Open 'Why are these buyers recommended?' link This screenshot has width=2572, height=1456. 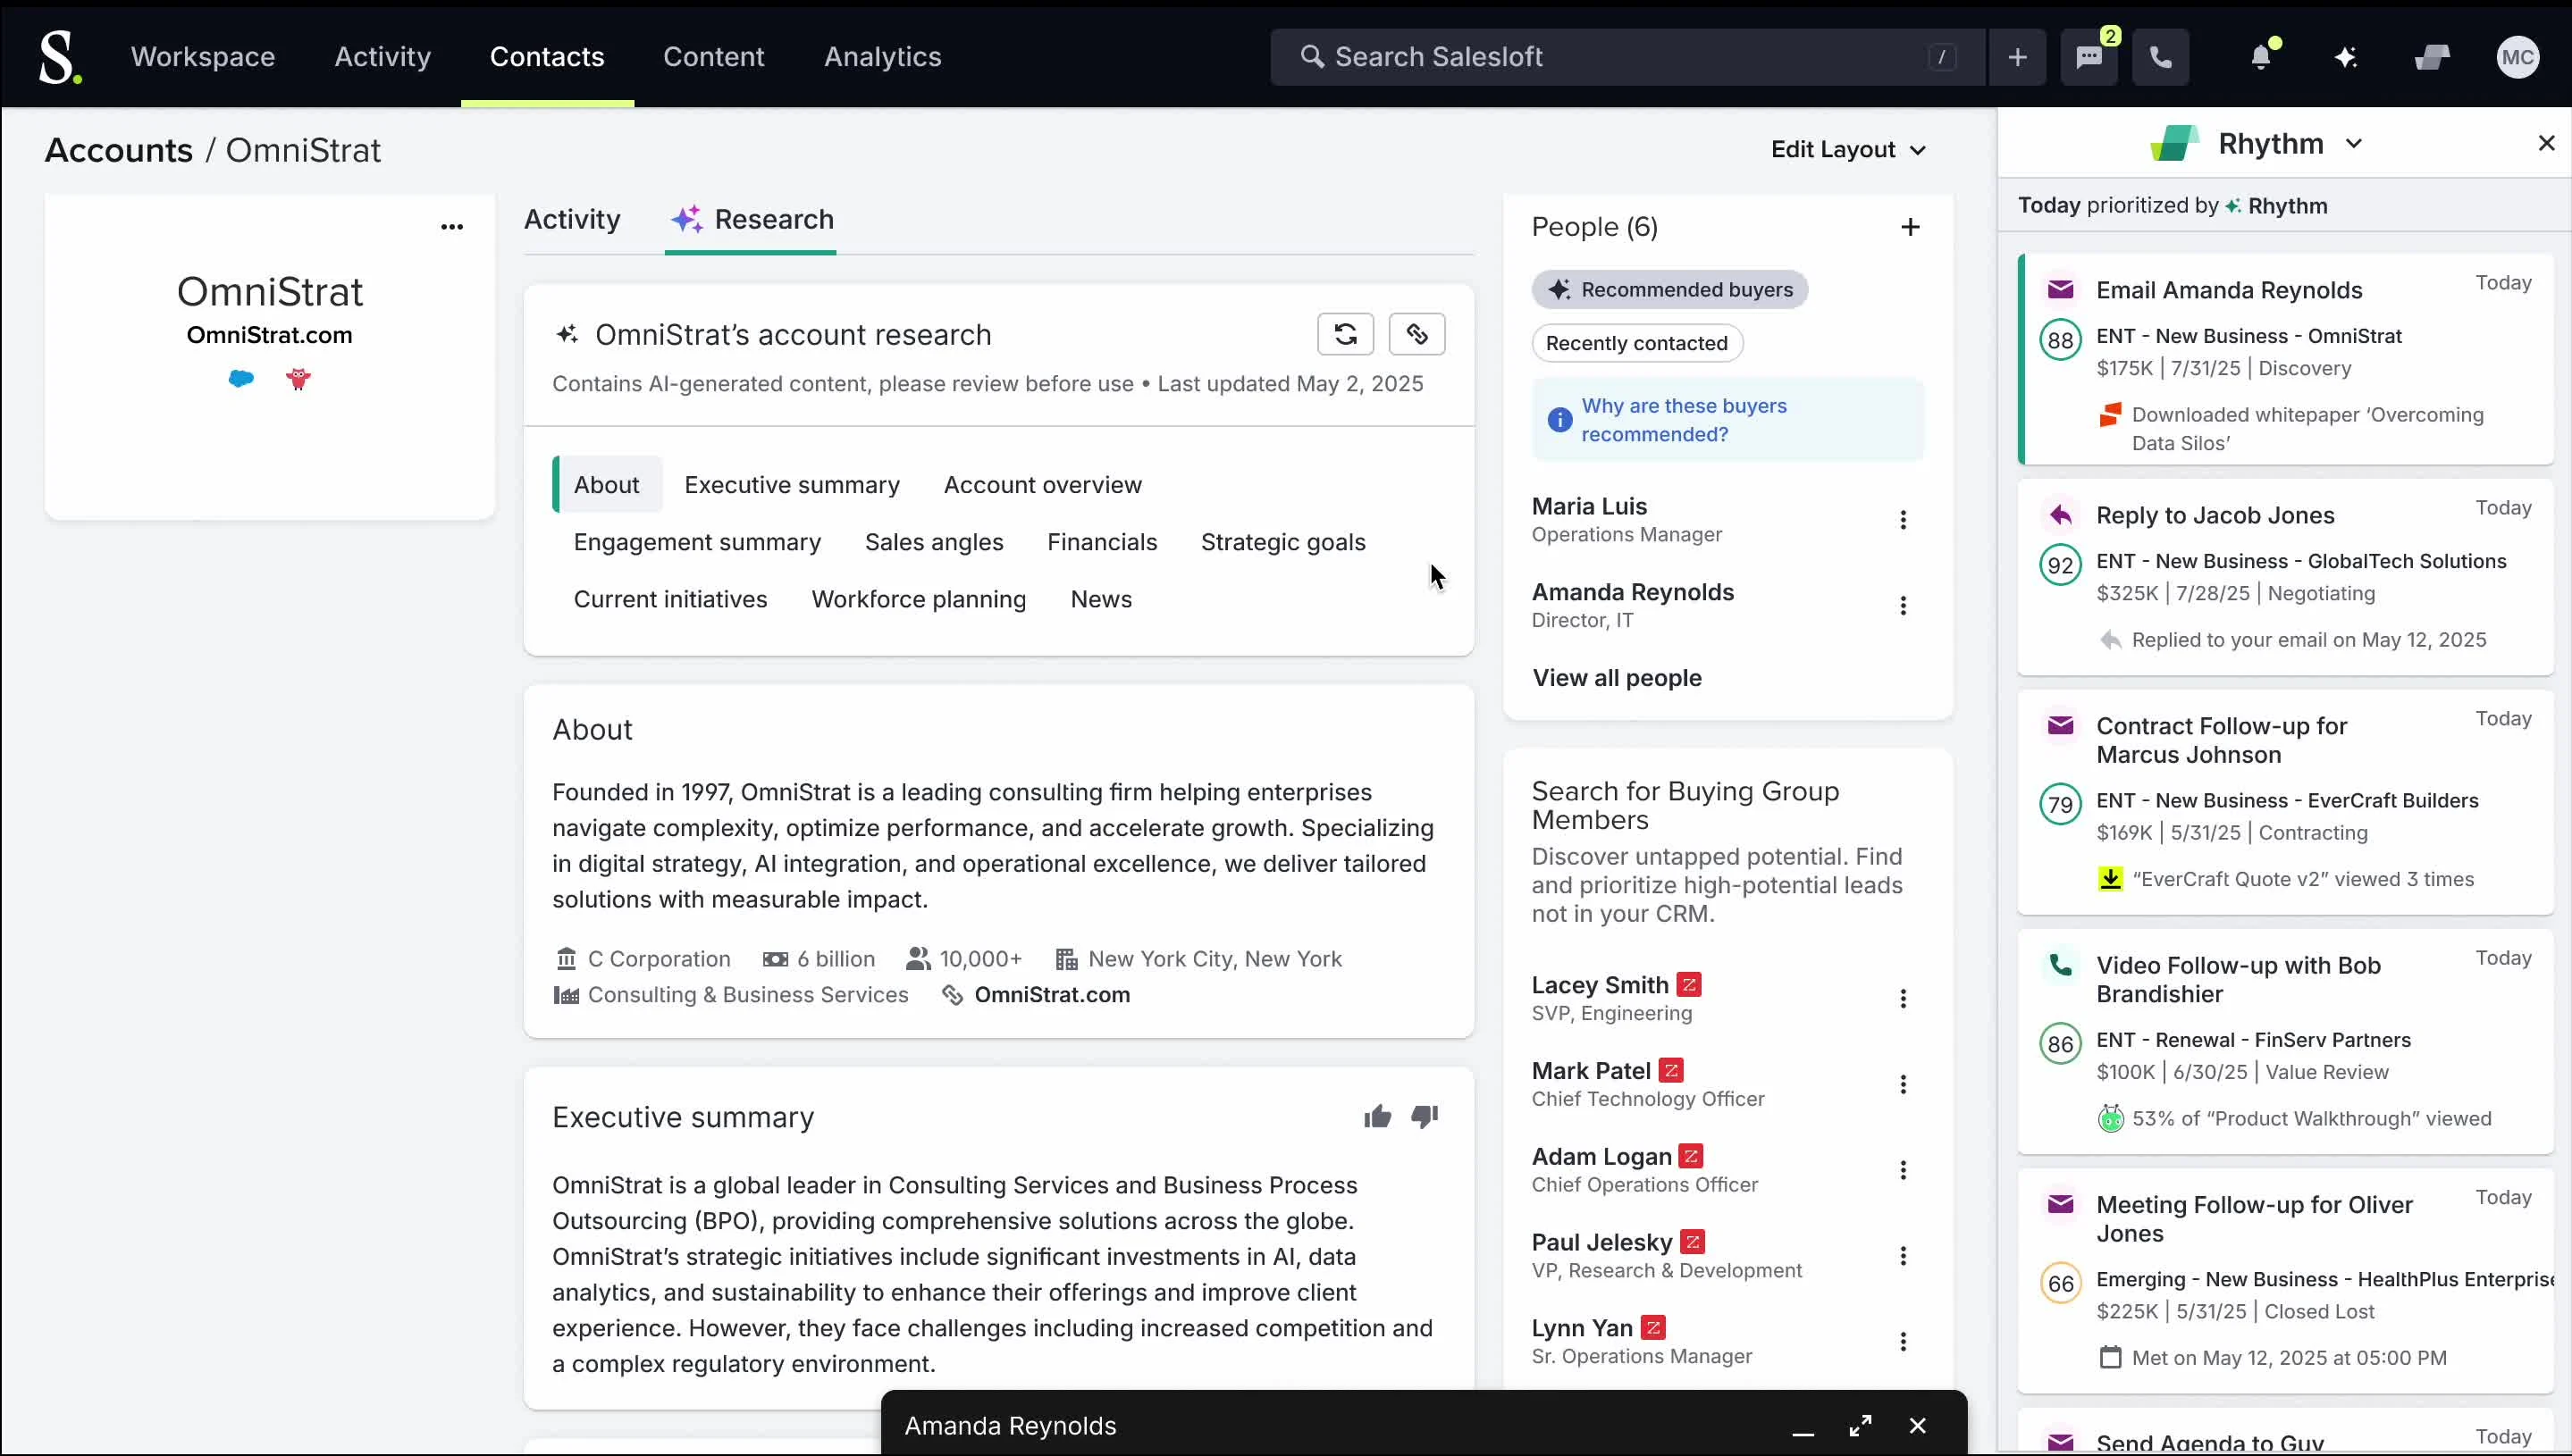pyautogui.click(x=1684, y=420)
